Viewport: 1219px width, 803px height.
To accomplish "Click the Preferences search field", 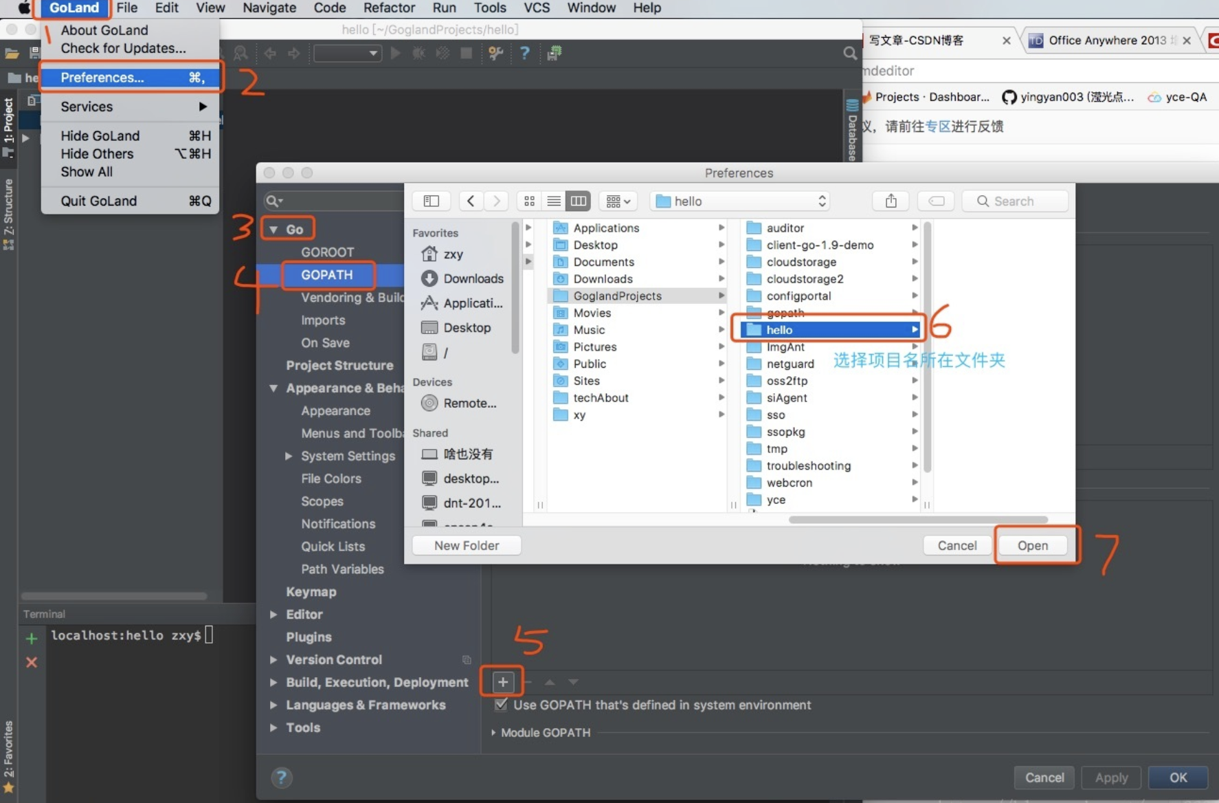I will [333, 201].
